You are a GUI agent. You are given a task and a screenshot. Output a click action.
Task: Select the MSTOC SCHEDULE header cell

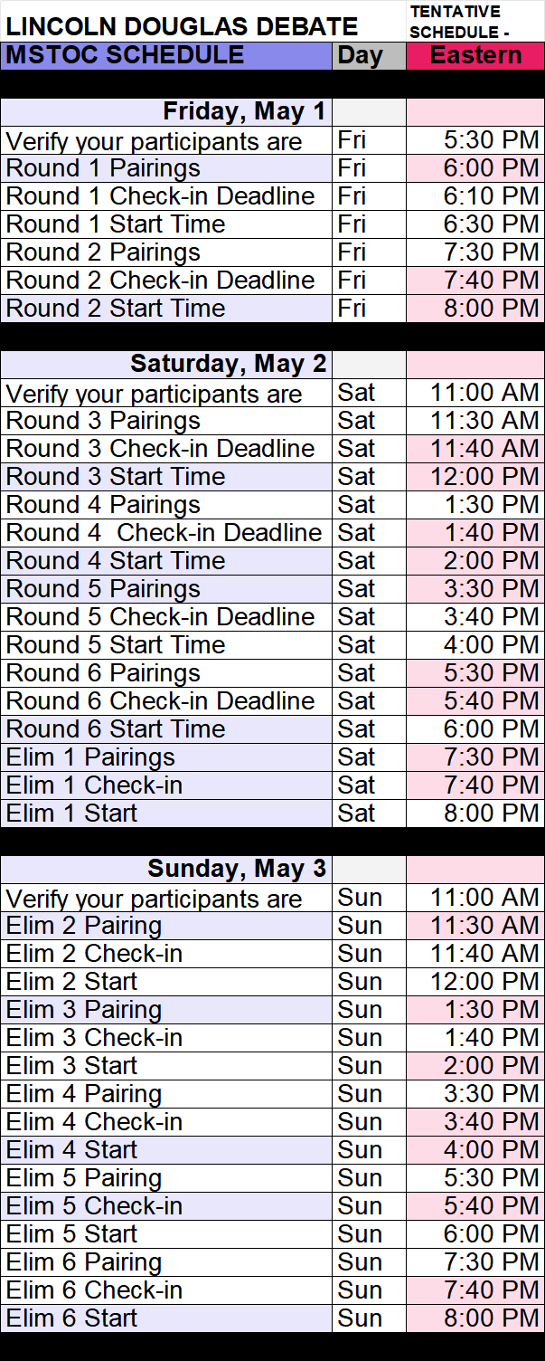[x=166, y=55]
